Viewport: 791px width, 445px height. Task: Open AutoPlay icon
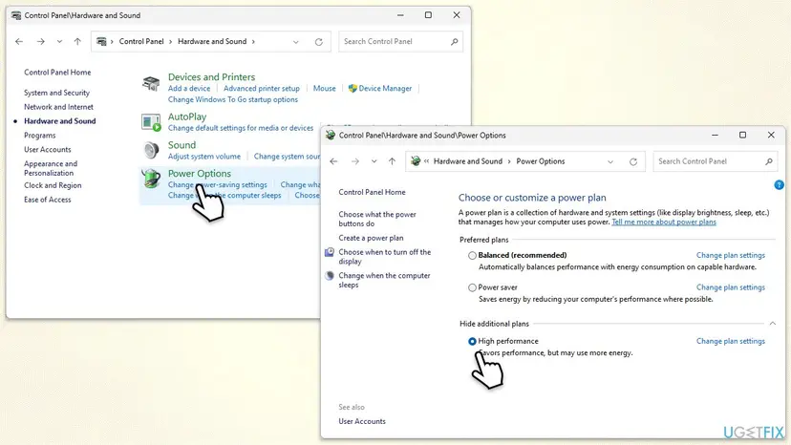[x=151, y=122]
